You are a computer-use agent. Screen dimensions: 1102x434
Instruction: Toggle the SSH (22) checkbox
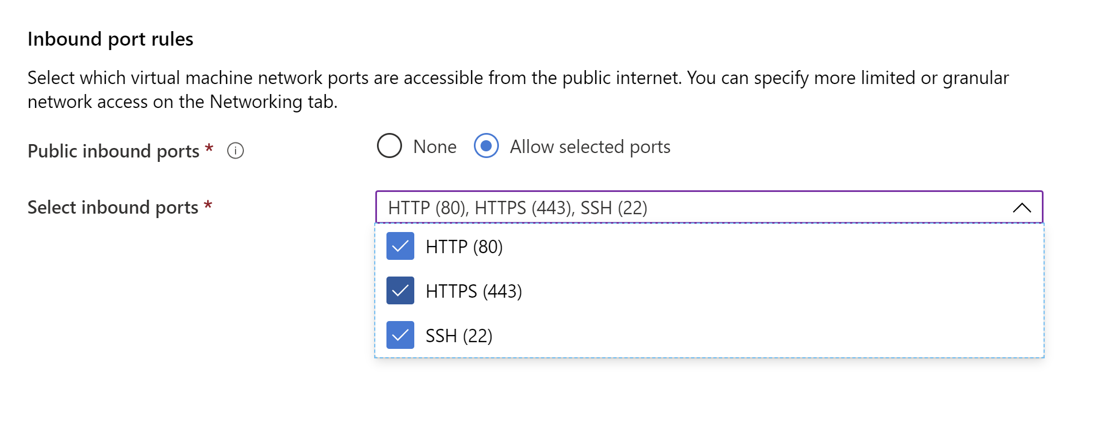point(400,335)
